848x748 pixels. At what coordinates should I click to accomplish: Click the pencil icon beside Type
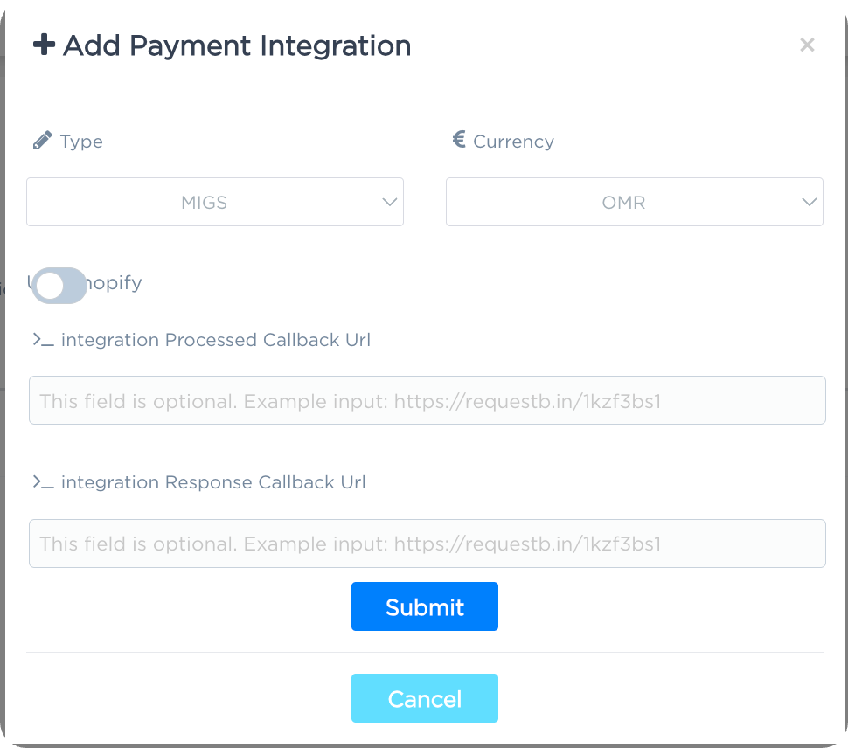coord(43,140)
